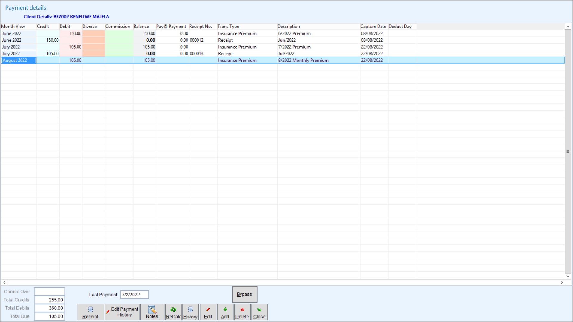Click the horizontal scrollbar right arrow
The width and height of the screenshot is (573, 322).
pyautogui.click(x=562, y=282)
